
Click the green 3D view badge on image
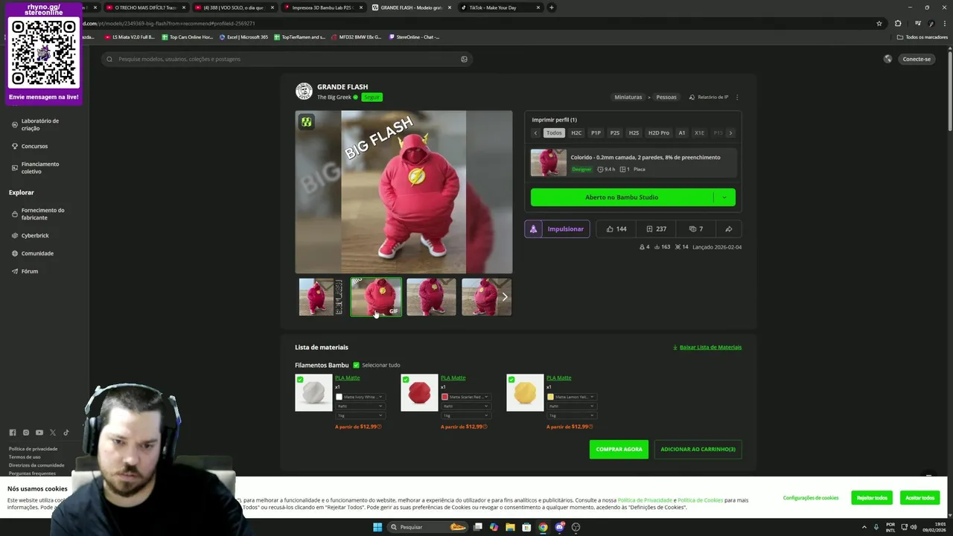coord(306,122)
